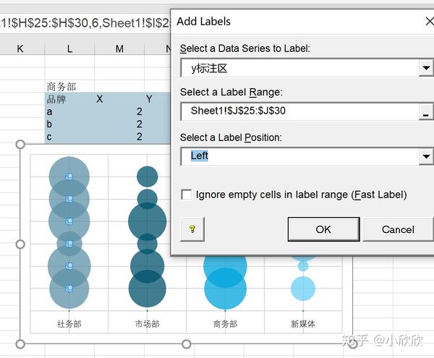Click OK to add labels
Screen dimensions: 434x358
click(323, 229)
